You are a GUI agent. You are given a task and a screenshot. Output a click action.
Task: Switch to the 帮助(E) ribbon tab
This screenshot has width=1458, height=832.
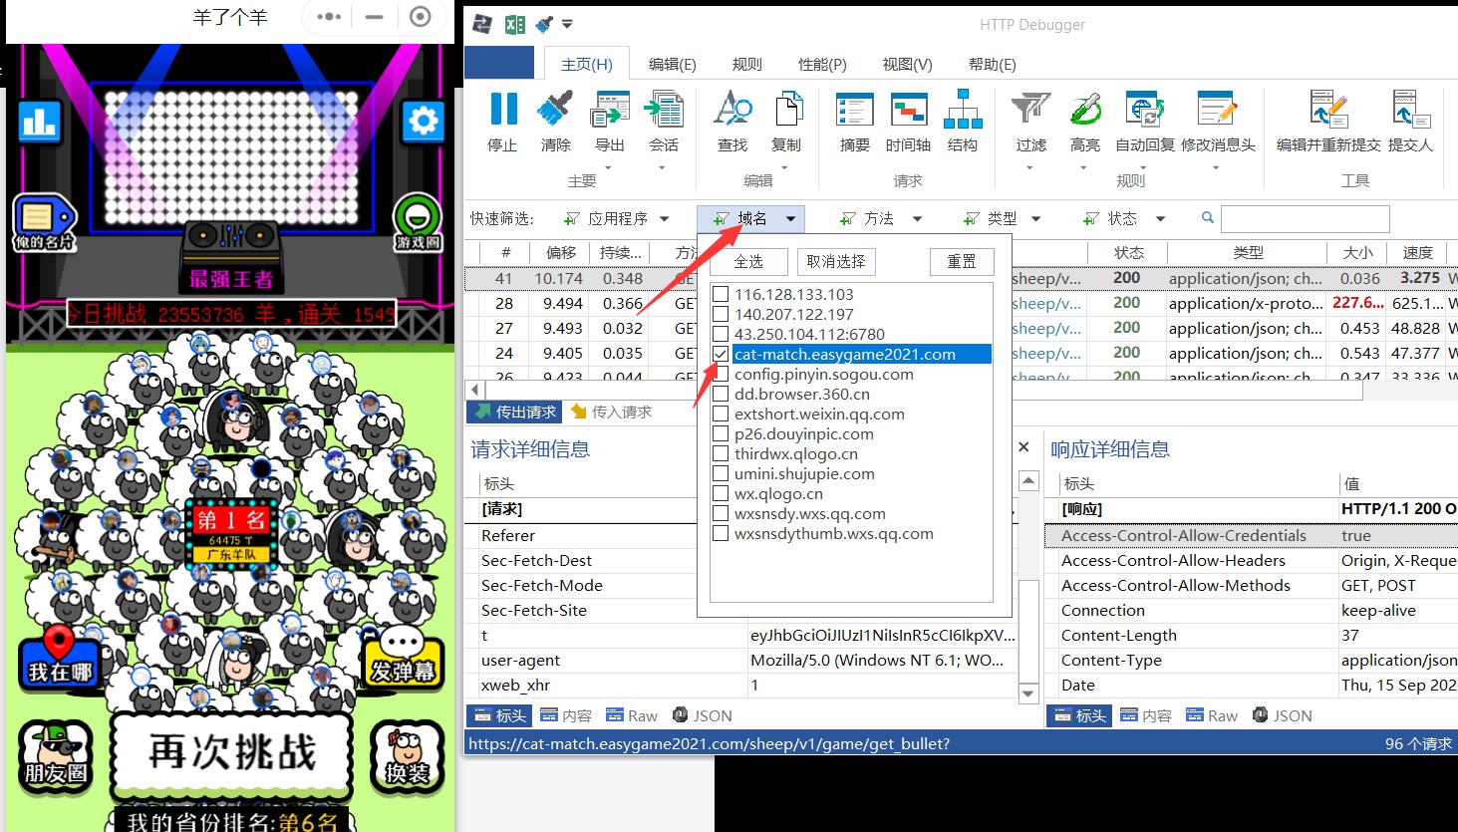992,64
